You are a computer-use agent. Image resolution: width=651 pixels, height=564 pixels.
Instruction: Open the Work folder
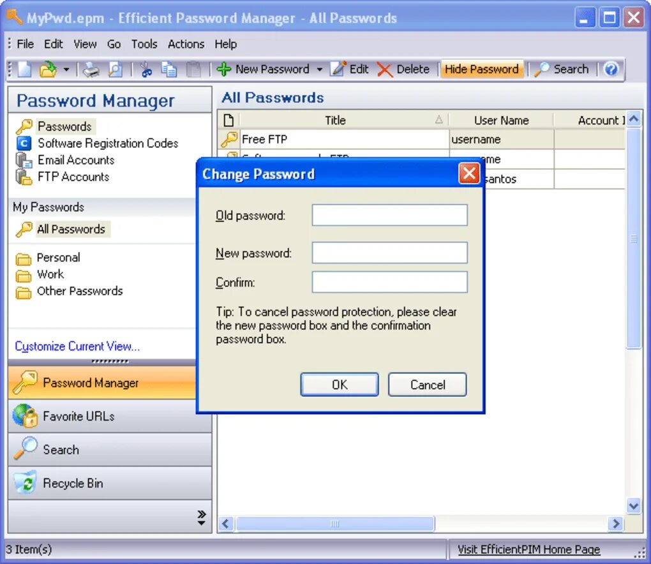pyautogui.click(x=50, y=274)
